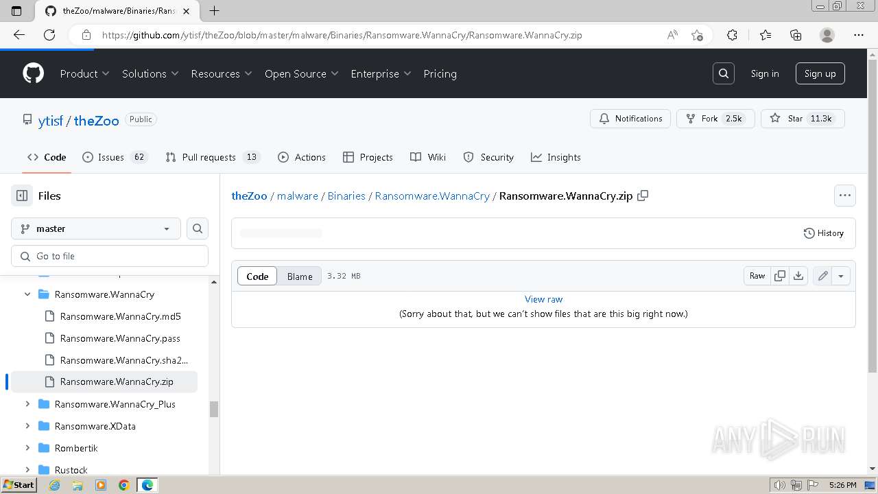Open the Windows Start menu

point(19,484)
